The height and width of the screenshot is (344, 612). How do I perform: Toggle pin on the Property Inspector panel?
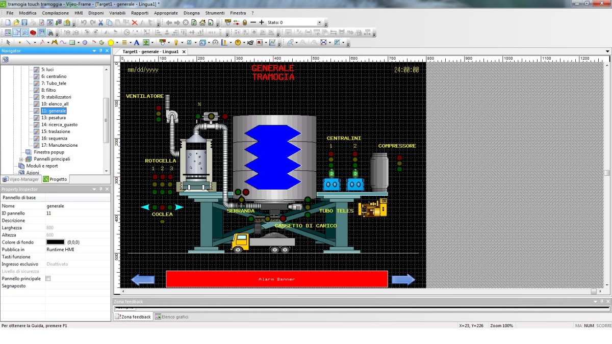(x=100, y=189)
